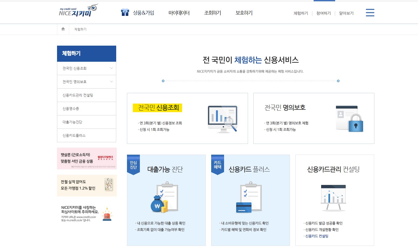Viewport: 418px width, 248px height.
Task: Open the 마이데이터 menu
Action: tap(179, 13)
